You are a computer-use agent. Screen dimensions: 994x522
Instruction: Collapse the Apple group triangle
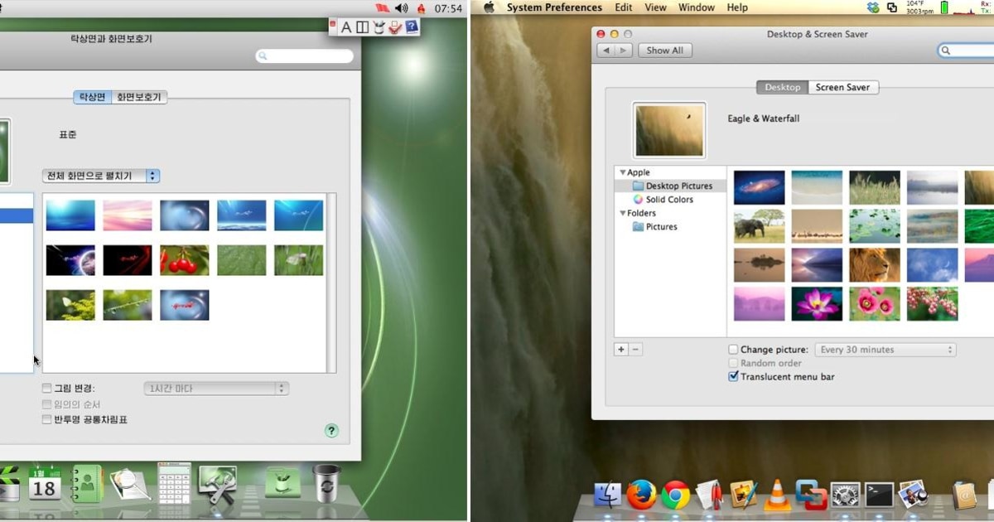tap(622, 172)
